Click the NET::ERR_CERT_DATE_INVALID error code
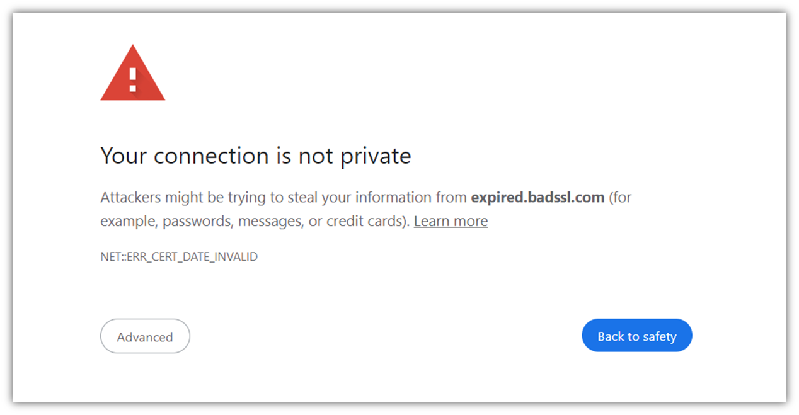The width and height of the screenshot is (799, 415). [x=179, y=256]
